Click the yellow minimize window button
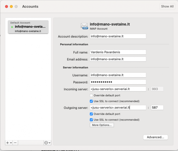This screenshot has height=151, width=178. (x=11, y=7)
